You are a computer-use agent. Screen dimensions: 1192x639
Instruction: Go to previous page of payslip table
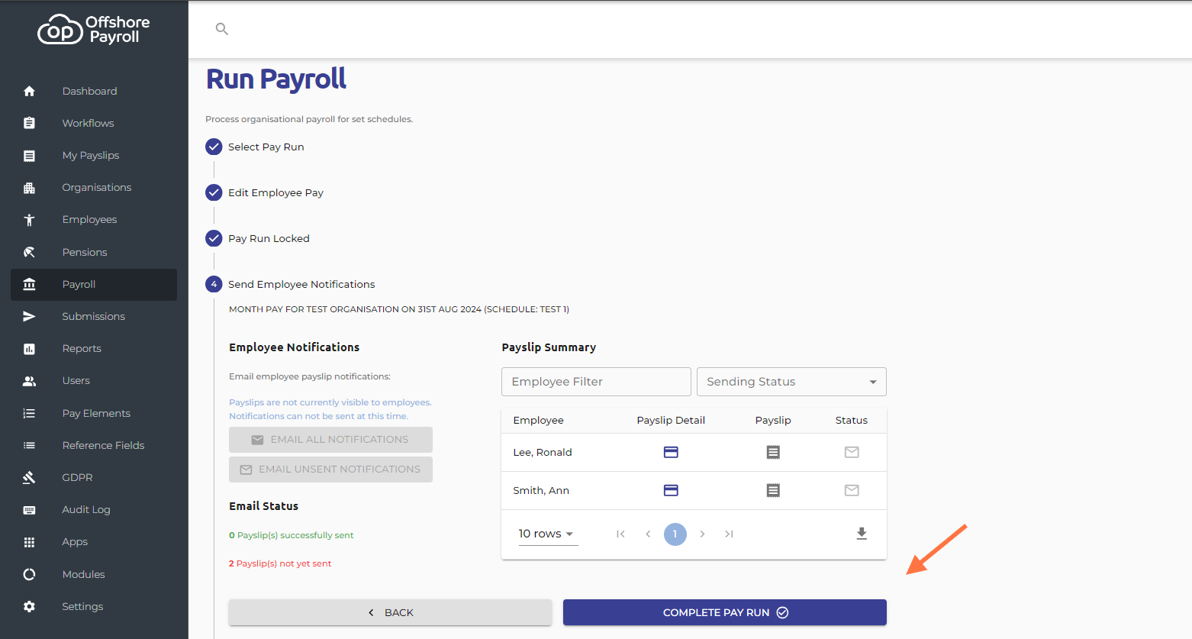click(x=648, y=534)
